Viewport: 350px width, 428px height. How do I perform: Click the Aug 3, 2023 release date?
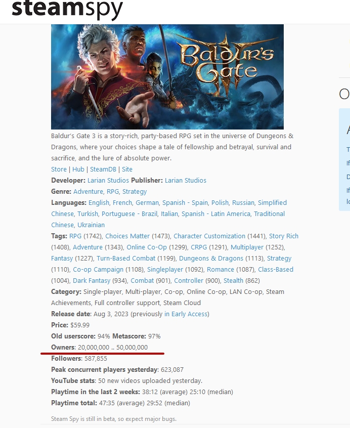[111, 314]
